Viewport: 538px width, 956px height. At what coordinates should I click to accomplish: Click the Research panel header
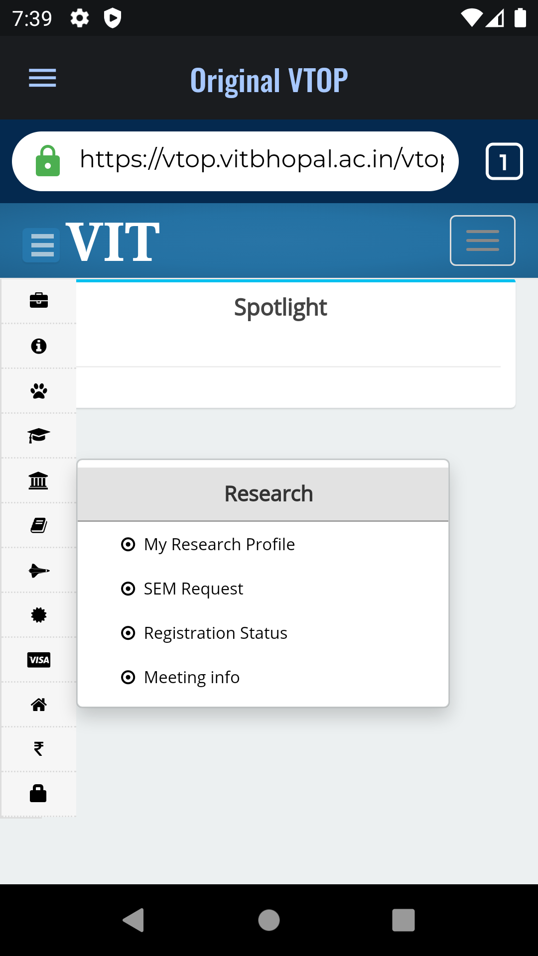point(269,493)
